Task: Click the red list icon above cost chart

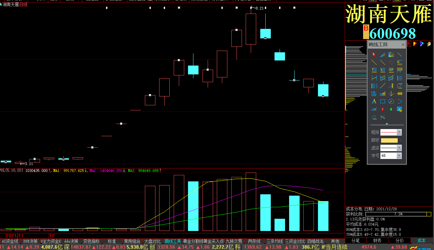Action: point(409,44)
